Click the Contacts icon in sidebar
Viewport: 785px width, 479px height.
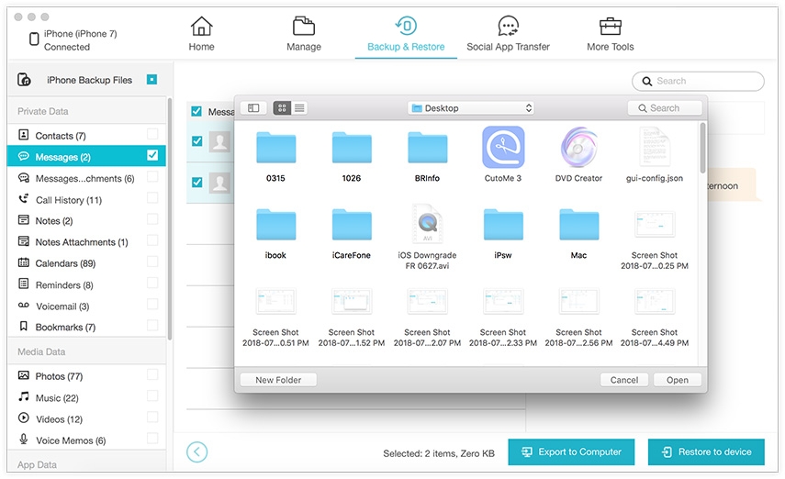click(24, 135)
